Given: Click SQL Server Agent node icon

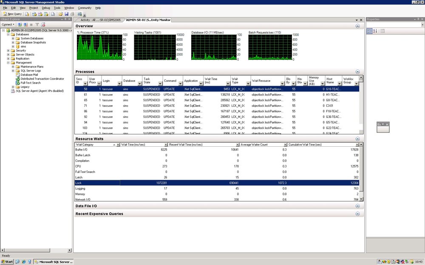Looking at the screenshot, I should [x=13, y=91].
